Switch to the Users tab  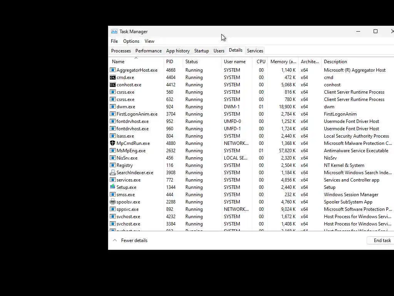[219, 50]
